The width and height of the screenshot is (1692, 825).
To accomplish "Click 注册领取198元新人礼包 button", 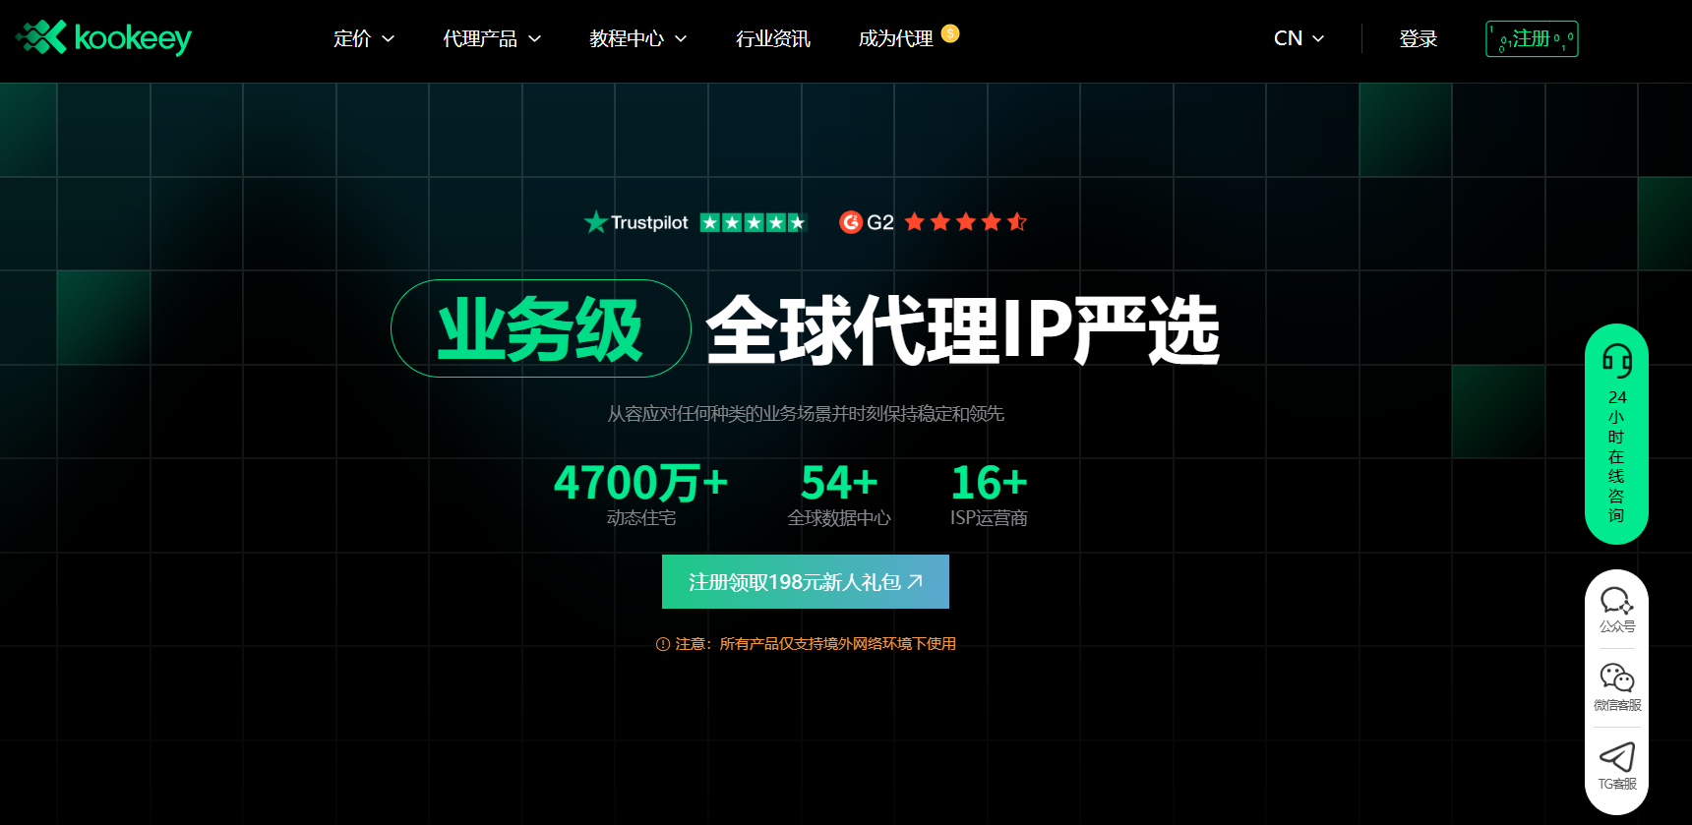I will 806,582.
